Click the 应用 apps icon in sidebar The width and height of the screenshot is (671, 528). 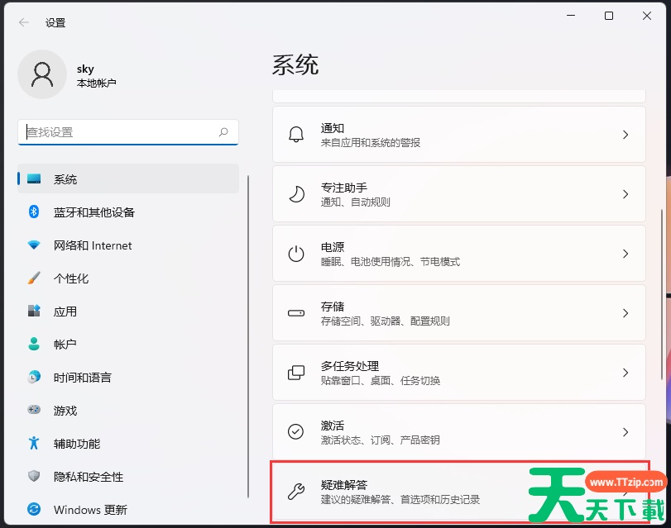coord(34,311)
